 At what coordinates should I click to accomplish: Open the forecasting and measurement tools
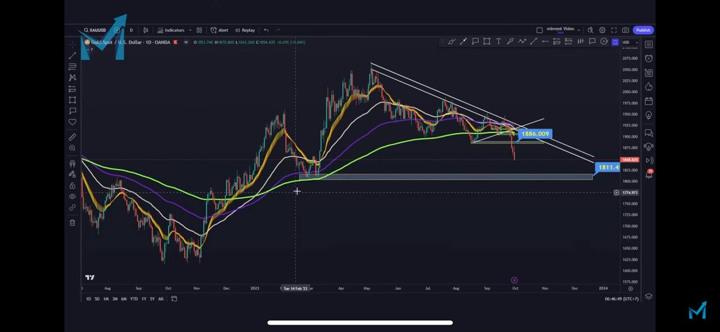click(73, 89)
